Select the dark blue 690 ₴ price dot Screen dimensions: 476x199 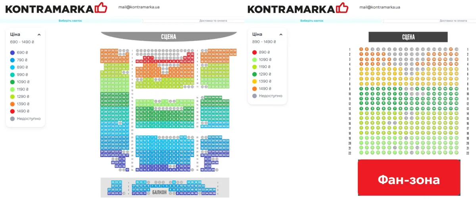pyautogui.click(x=12, y=53)
